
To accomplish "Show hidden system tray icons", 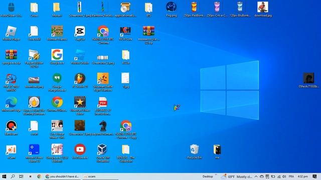I will coord(256,176).
